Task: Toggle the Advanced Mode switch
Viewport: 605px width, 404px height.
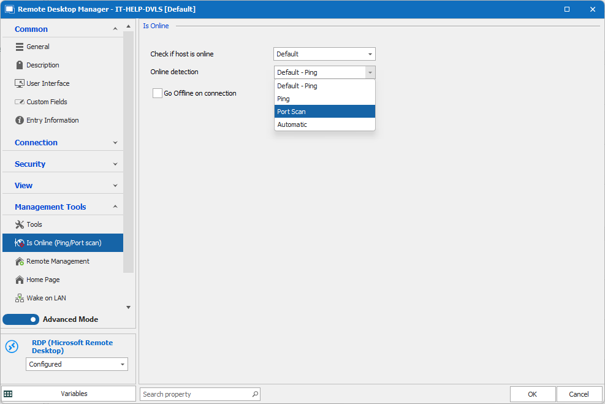Action: click(21, 319)
